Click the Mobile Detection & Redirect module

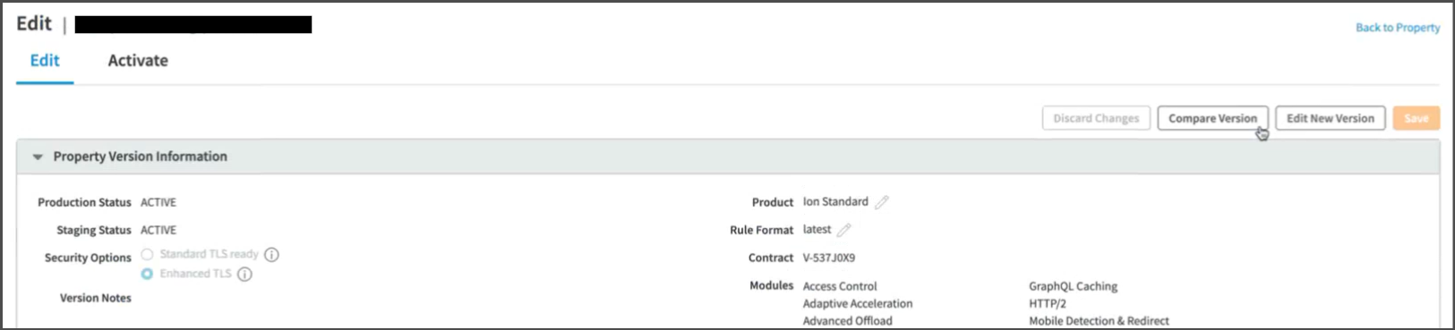1099,321
